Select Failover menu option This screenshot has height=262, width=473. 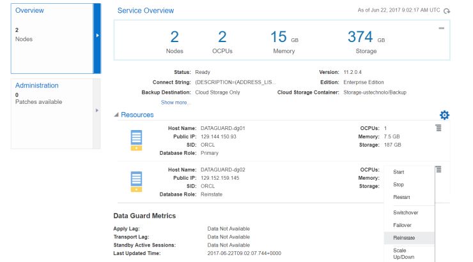point(402,225)
